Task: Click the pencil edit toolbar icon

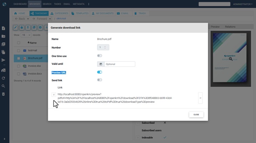Action: point(16,27)
